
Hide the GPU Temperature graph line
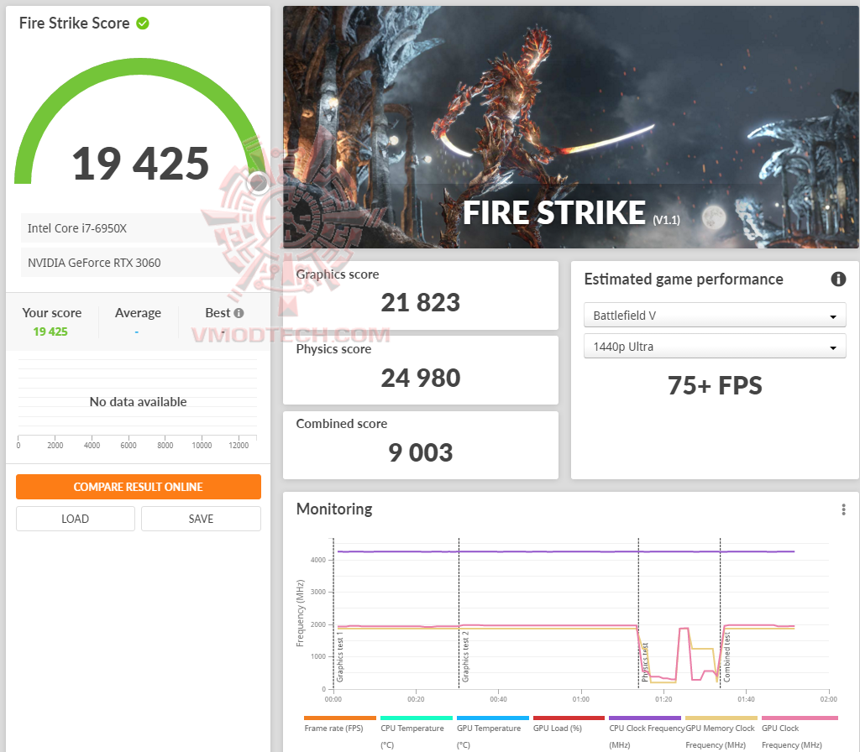(x=491, y=718)
